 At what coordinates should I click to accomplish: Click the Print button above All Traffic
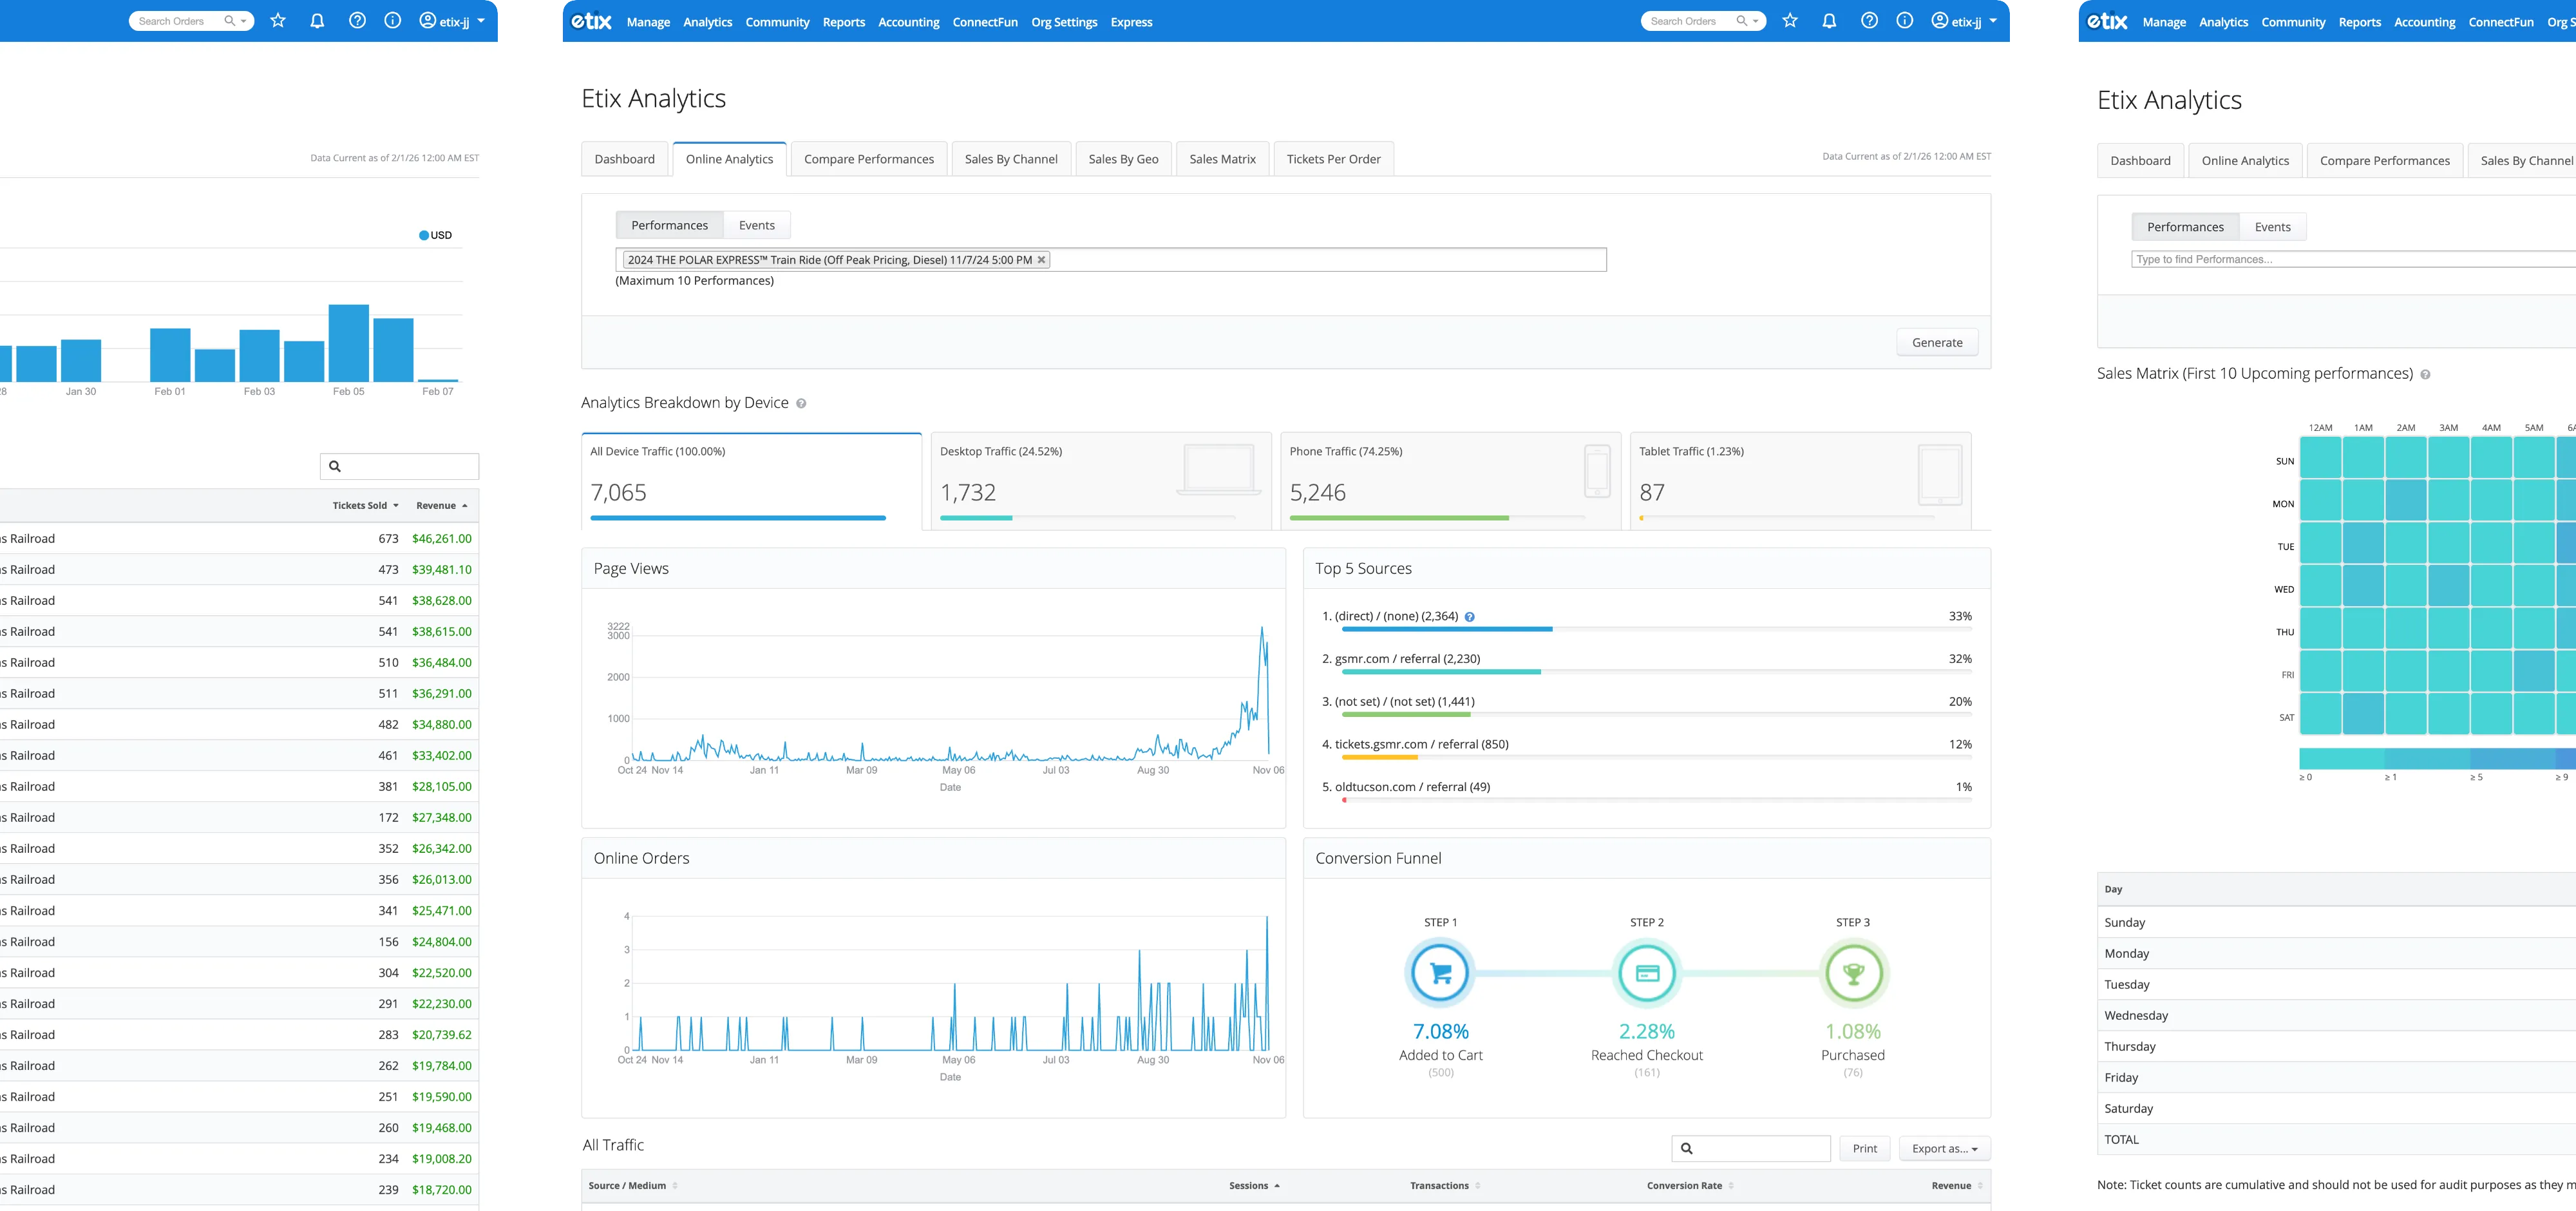point(1864,1148)
